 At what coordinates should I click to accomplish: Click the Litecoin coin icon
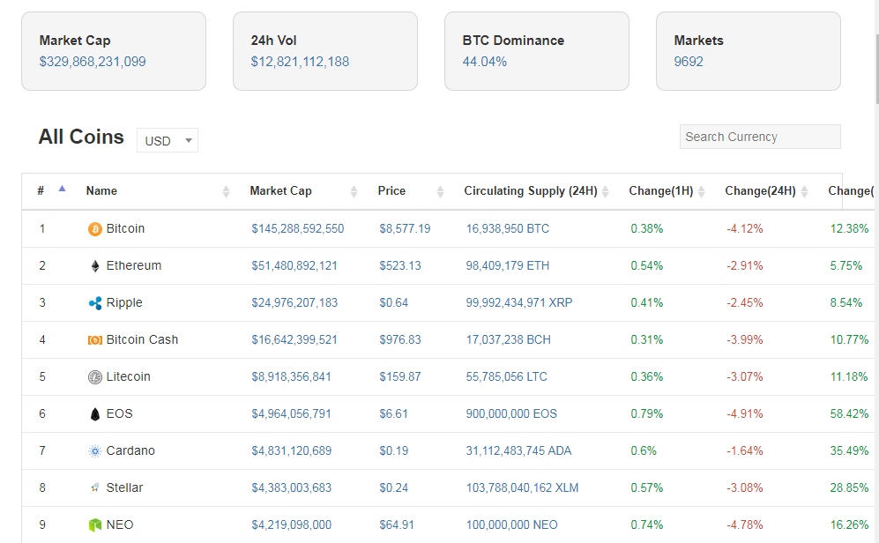click(x=95, y=377)
